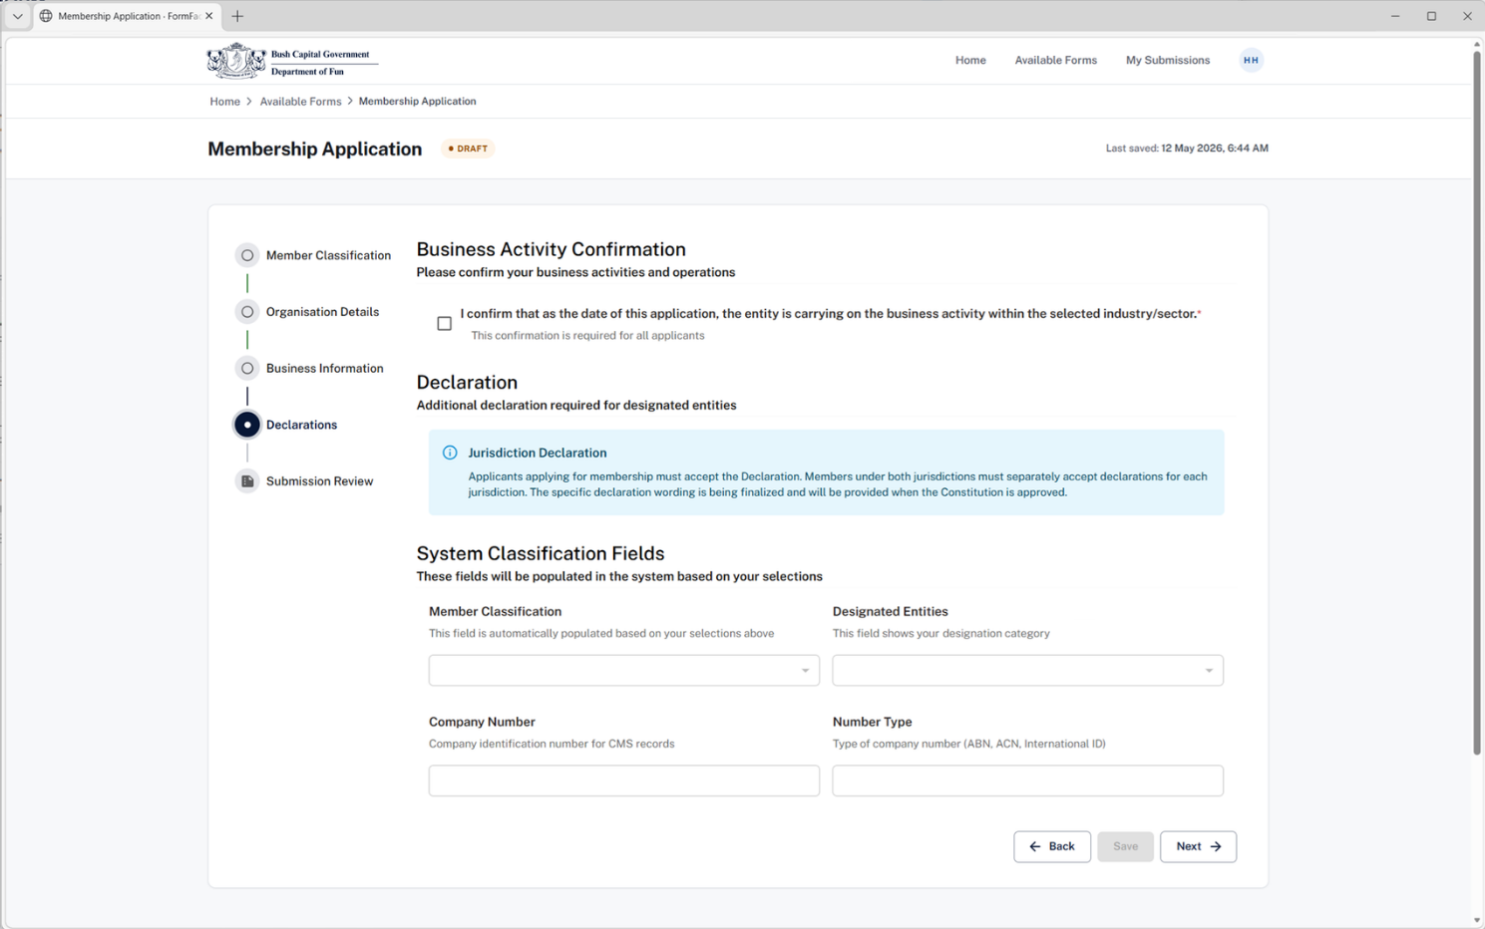Click the Business Information step circle icon

(x=247, y=368)
